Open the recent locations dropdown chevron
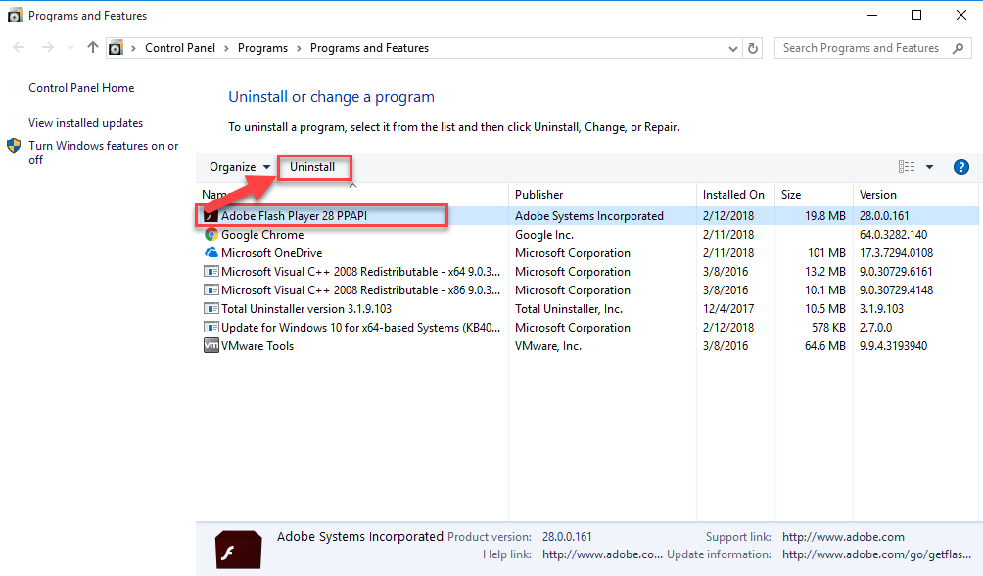983x576 pixels. point(70,48)
